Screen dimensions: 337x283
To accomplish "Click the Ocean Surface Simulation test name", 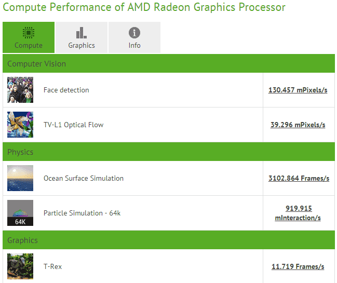I will pos(84,178).
